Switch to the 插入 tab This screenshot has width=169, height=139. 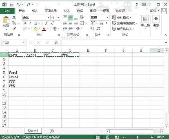point(35,11)
